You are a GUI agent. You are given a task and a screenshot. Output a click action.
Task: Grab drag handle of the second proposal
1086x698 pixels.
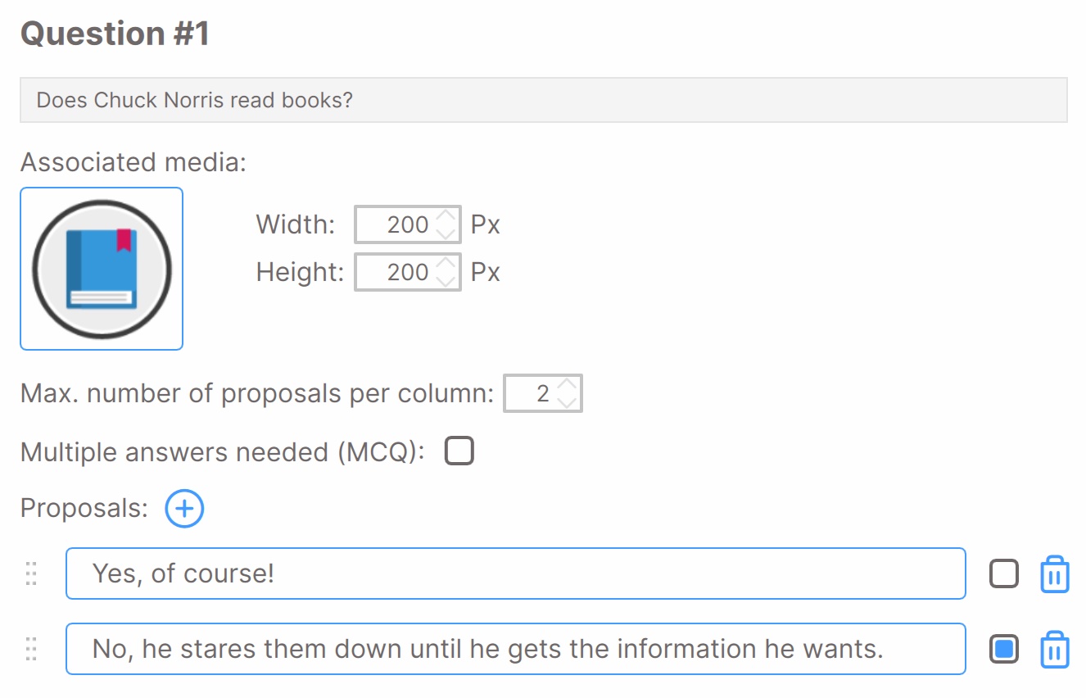pyautogui.click(x=32, y=649)
